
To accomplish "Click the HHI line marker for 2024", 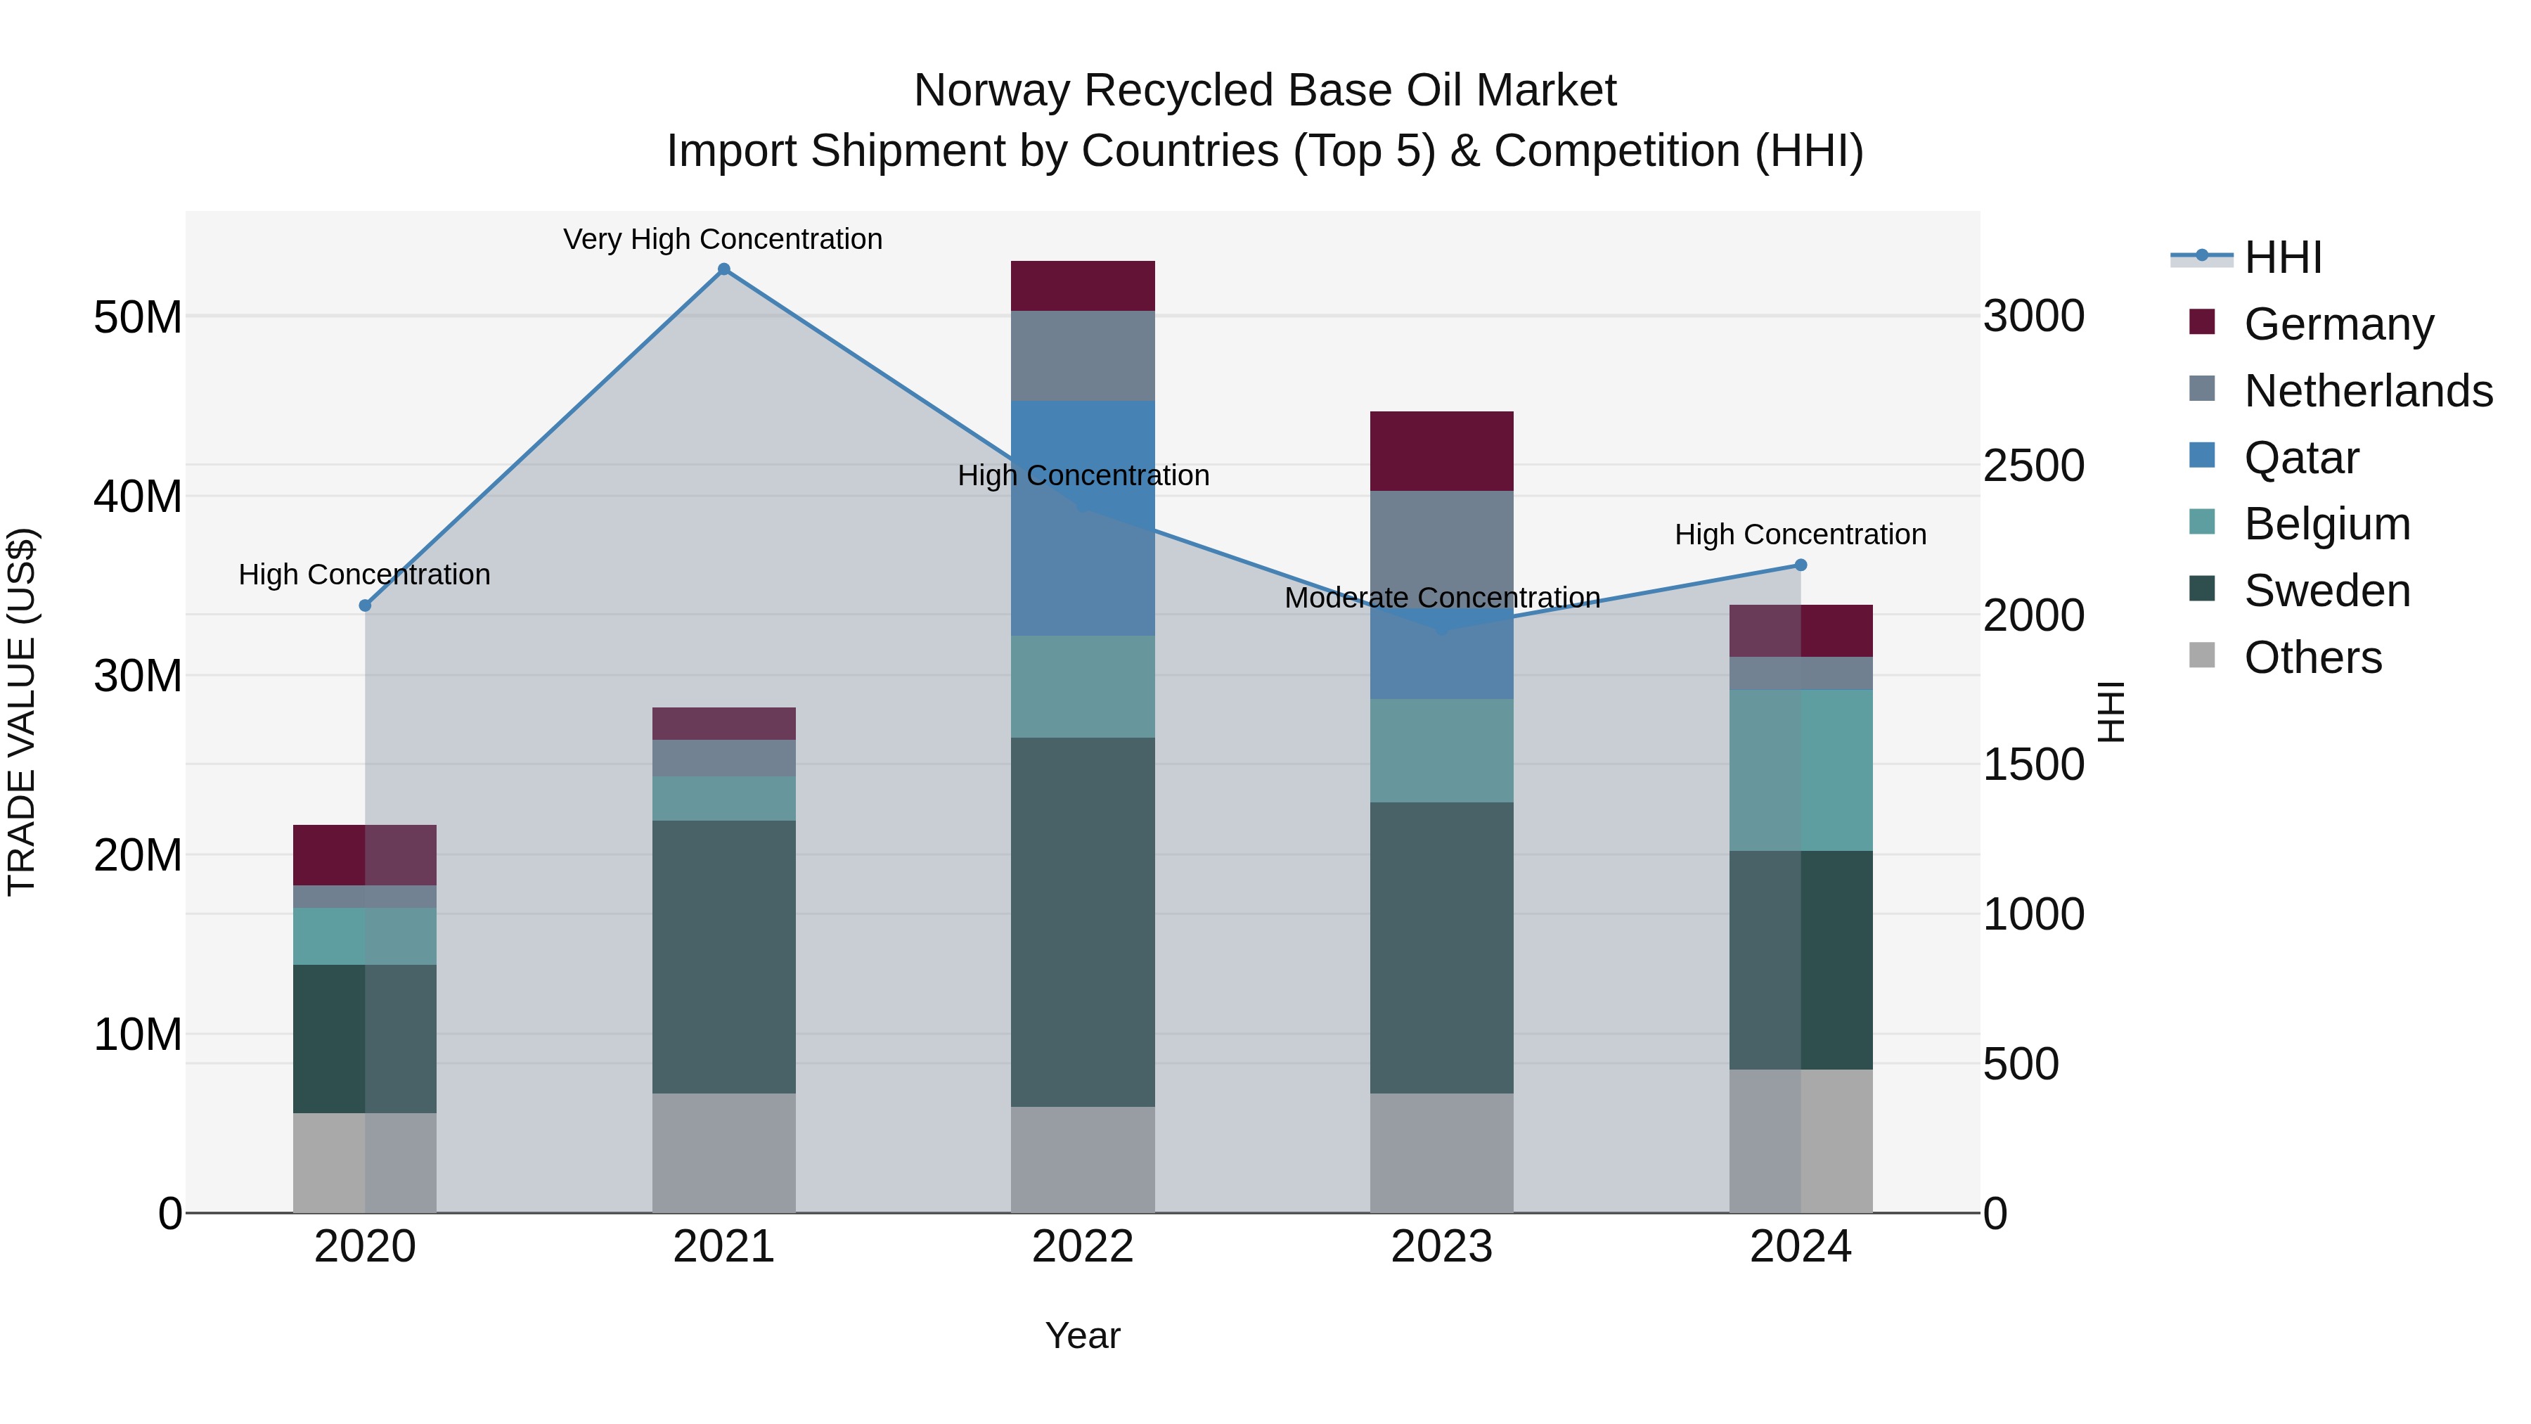I will (1801, 565).
